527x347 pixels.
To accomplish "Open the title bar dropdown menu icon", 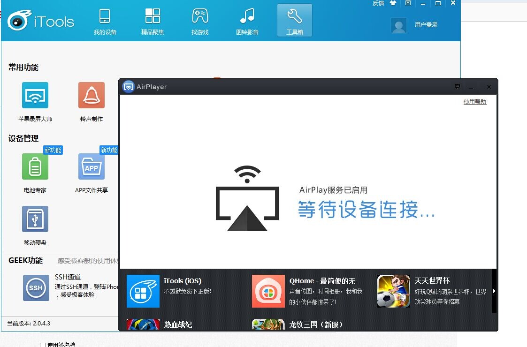I will click(408, 3).
